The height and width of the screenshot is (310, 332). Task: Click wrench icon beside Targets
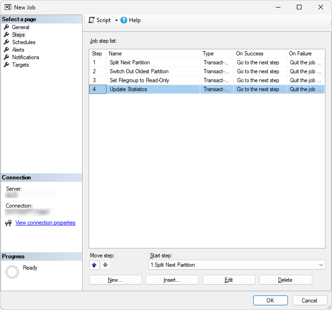click(7, 65)
